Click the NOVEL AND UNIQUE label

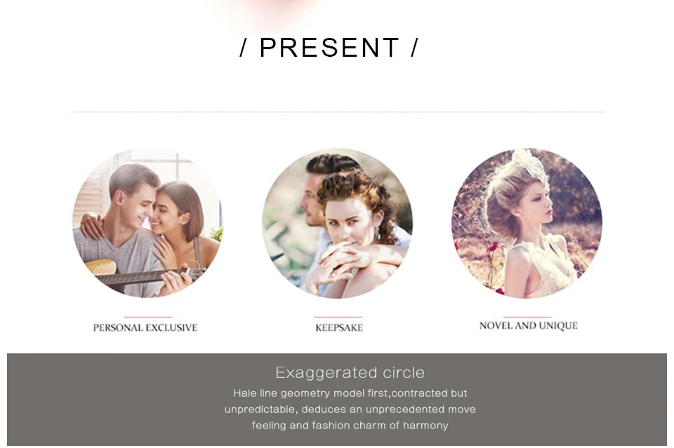point(528,326)
